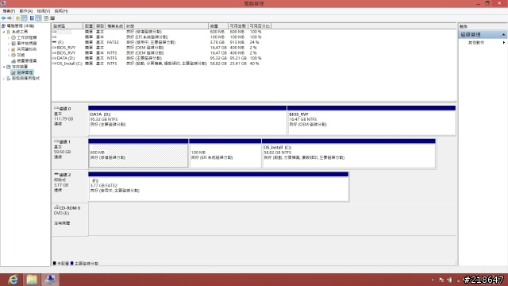Click the 存放裝置 storage icon in tree
This screenshot has height=286, width=508.
(9, 67)
